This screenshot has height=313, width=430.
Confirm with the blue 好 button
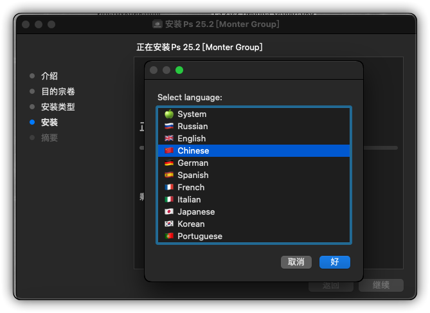click(335, 262)
